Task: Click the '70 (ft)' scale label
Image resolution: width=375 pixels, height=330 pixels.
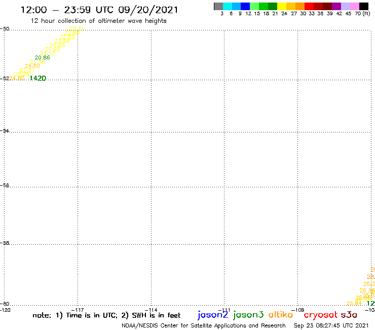Action: 362,14
